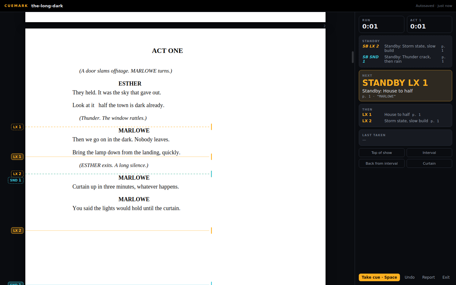Screen dimensions: 456x285
Task: Click the script scrollbar thumb
Action: (353, 57)
